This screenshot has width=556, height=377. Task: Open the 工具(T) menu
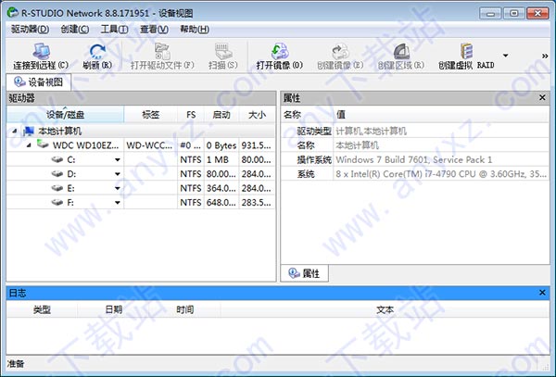(114, 29)
